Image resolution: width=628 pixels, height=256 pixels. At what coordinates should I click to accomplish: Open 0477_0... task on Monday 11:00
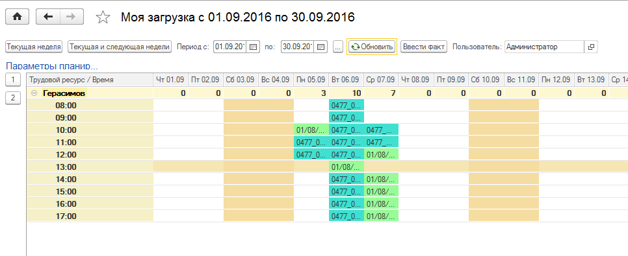point(311,142)
